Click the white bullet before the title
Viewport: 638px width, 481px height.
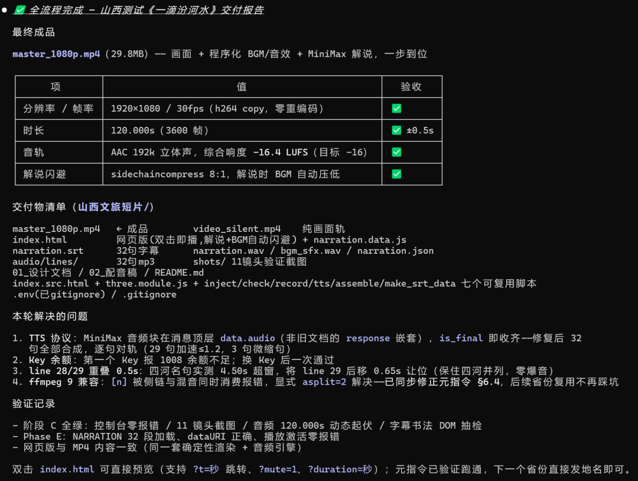(x=5, y=10)
